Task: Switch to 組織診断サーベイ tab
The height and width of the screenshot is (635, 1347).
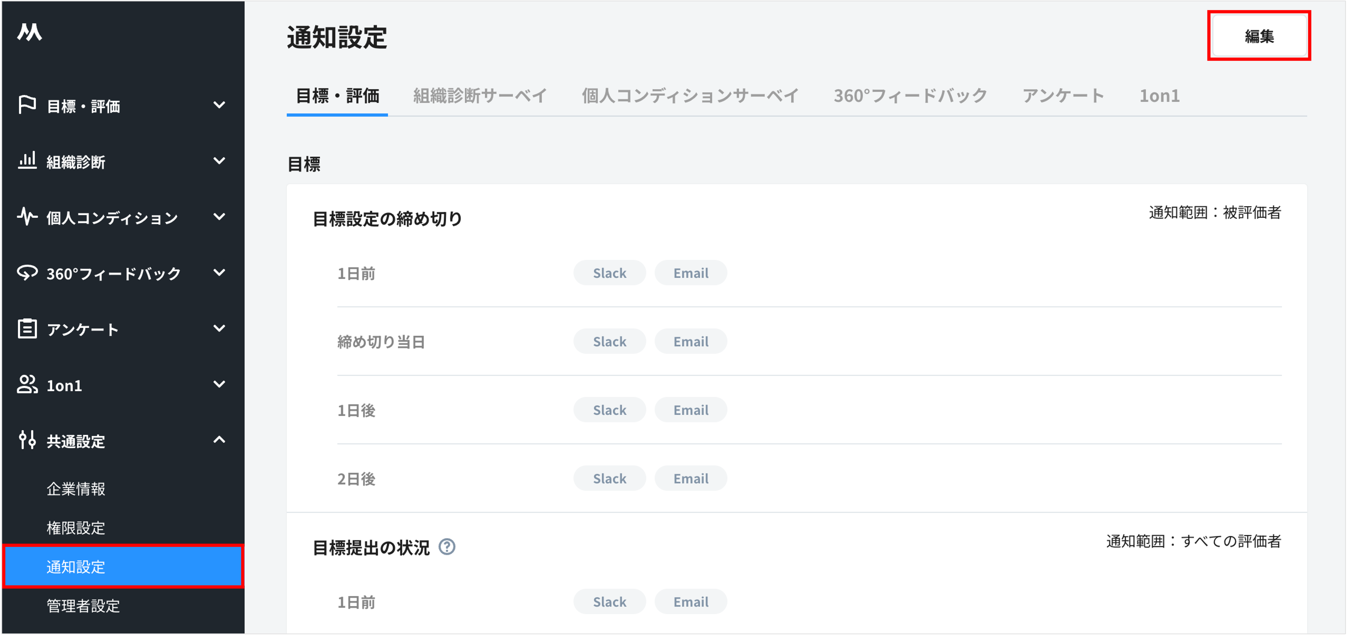Action: pos(479,96)
